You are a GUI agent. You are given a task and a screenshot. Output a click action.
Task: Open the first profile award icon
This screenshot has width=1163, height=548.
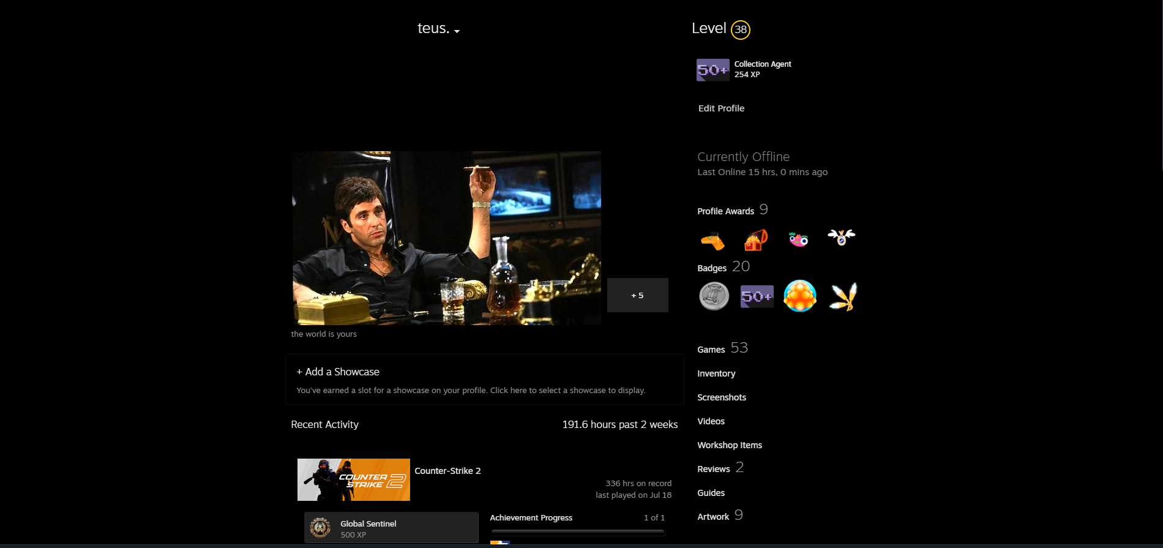(x=713, y=241)
